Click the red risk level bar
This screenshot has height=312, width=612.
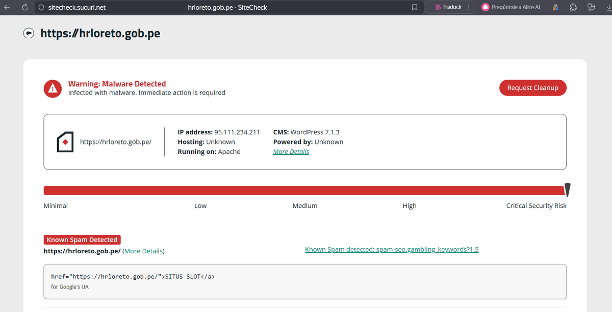pos(304,190)
